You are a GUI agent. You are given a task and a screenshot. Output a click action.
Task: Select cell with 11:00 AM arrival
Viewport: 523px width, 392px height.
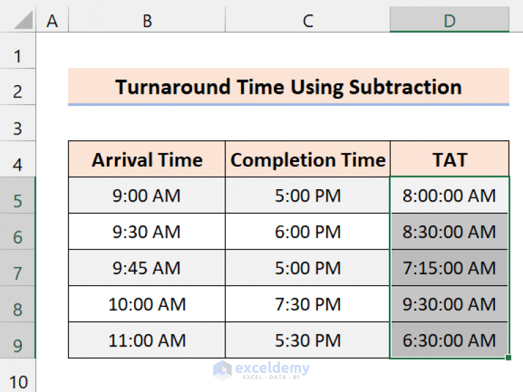coord(147,340)
